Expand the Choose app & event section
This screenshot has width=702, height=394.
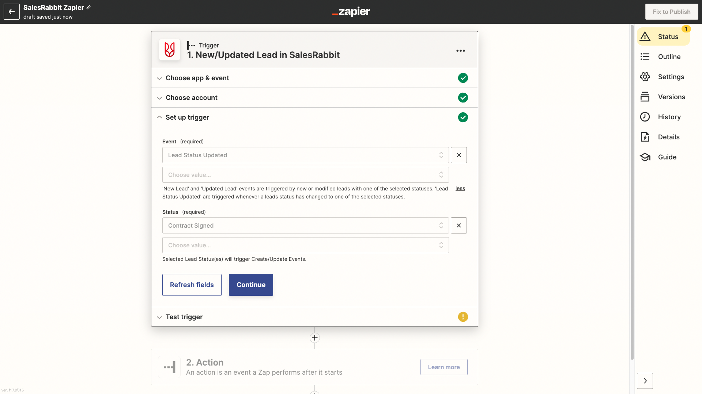tap(314, 78)
